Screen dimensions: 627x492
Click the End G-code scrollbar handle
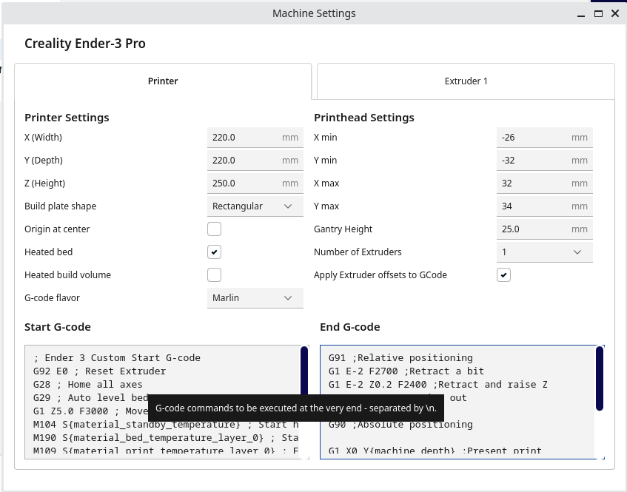(x=600, y=379)
